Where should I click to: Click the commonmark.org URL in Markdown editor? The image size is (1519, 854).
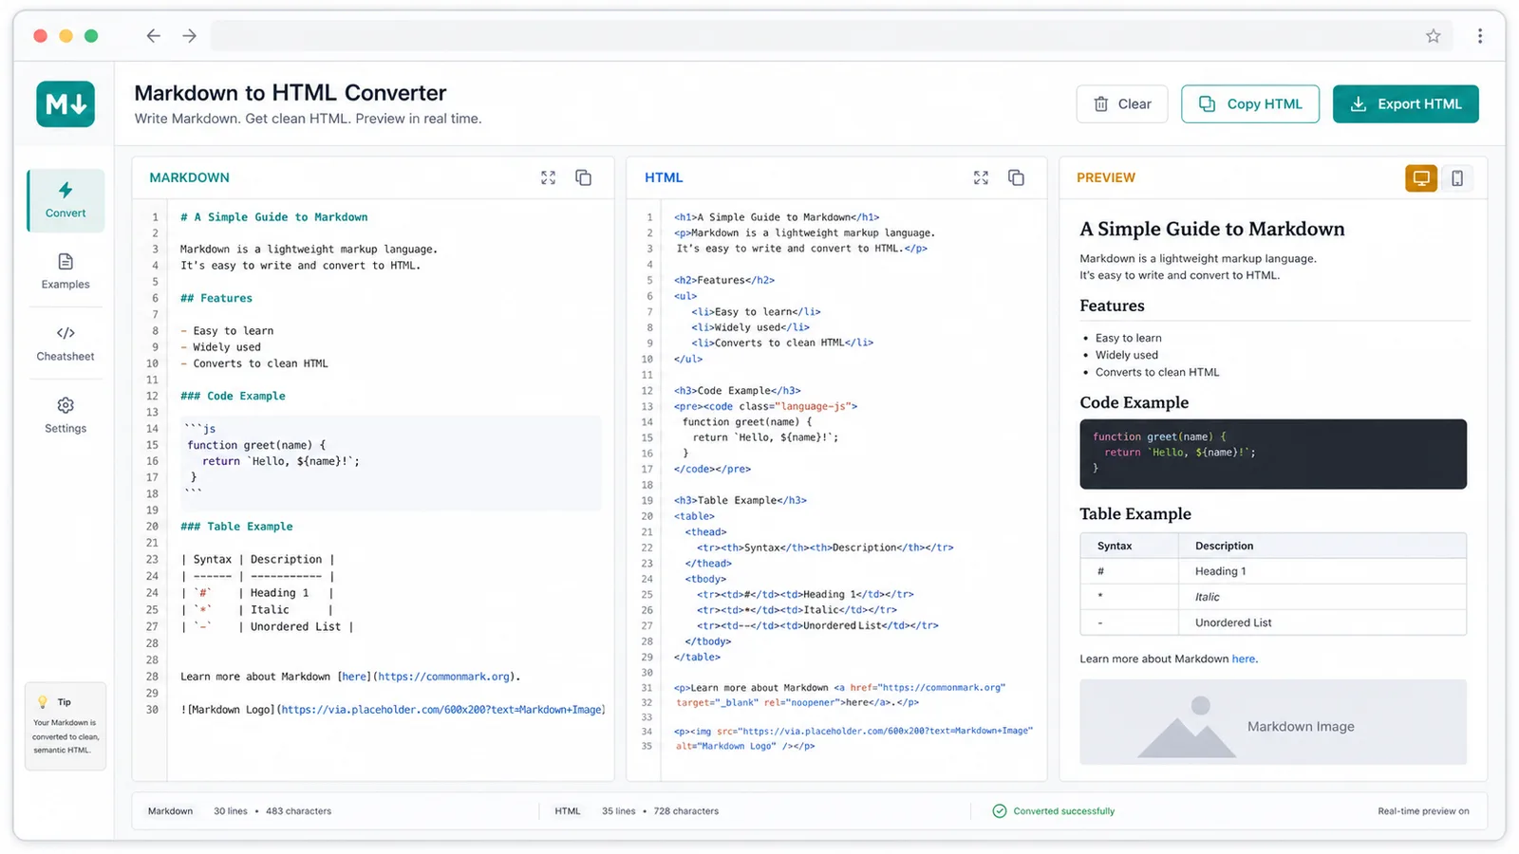[x=444, y=677]
